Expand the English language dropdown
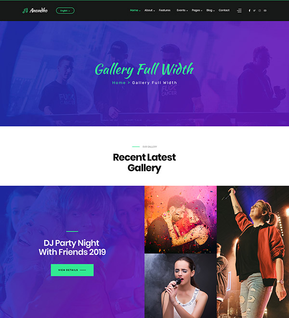Viewport: 289px width, 318px height. tap(65, 11)
